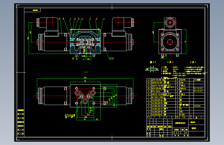Image resolution: width=224 pixels, height=145 pixels.
Task: Click the center bore circle in the side view
Action: coord(170,42)
